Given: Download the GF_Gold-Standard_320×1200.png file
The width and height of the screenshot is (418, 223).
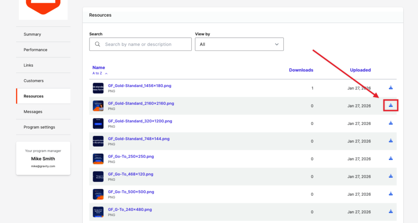Looking at the screenshot, I should pos(391,123).
